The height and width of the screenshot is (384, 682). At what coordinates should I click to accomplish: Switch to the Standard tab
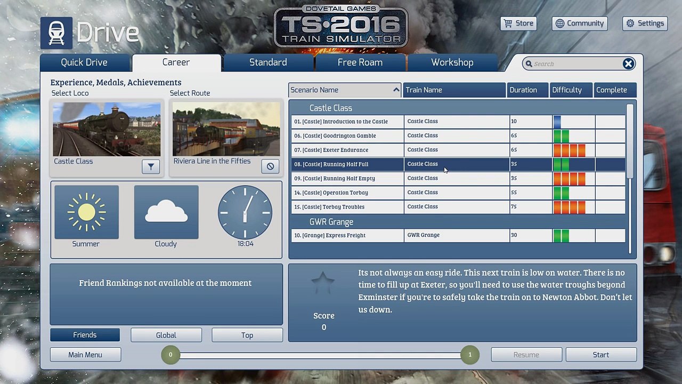[268, 62]
